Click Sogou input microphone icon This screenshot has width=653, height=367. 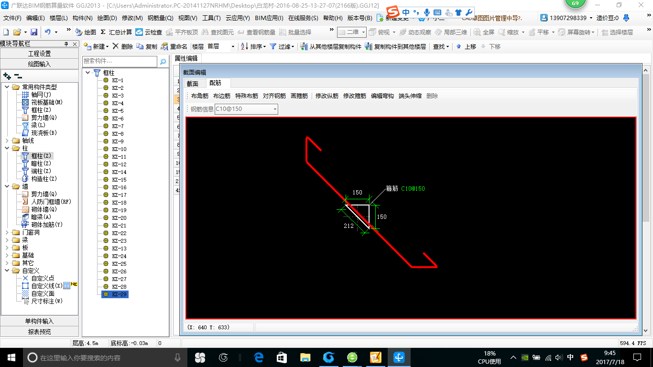pos(426,12)
